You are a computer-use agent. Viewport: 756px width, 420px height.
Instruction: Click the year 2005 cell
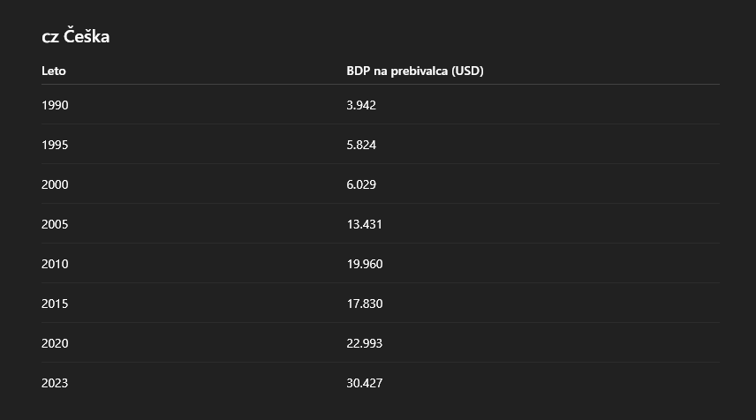coord(55,224)
